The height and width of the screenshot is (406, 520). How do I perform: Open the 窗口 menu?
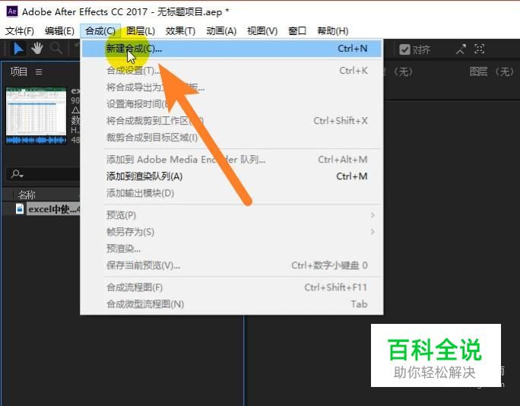(297, 31)
